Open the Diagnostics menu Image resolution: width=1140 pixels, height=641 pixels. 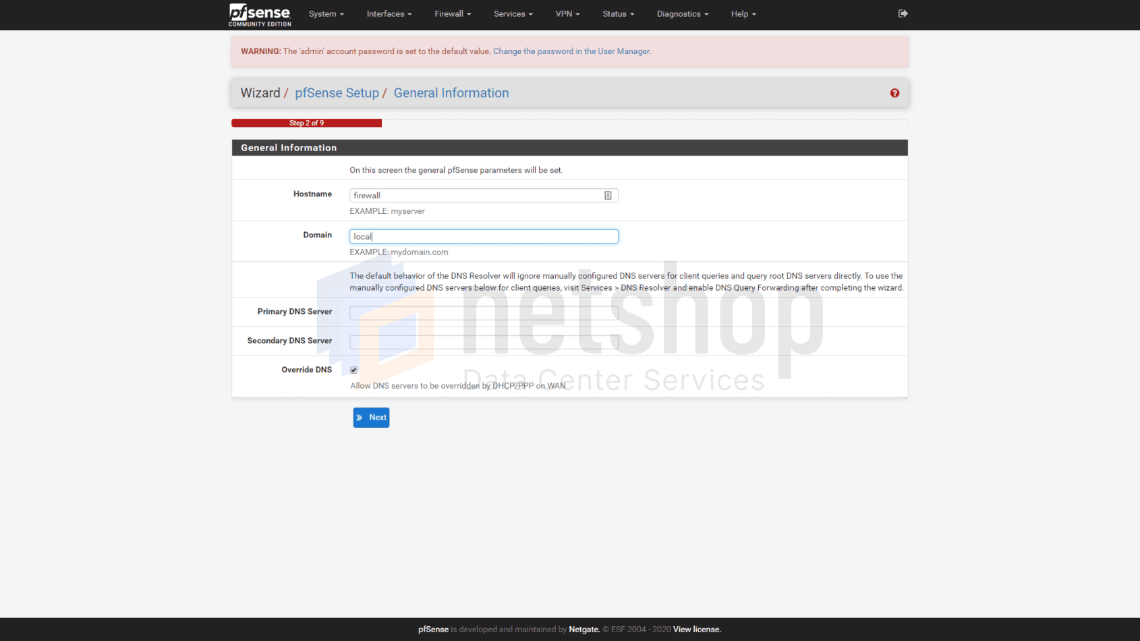[682, 13]
